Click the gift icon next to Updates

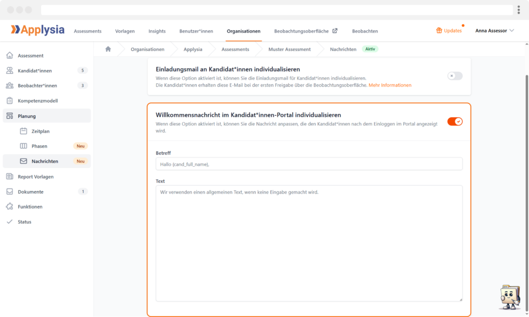(x=439, y=30)
